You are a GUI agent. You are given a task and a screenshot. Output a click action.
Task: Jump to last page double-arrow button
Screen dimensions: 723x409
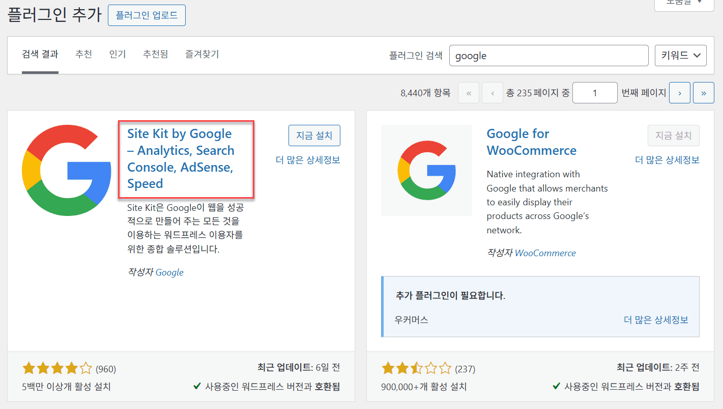[704, 93]
